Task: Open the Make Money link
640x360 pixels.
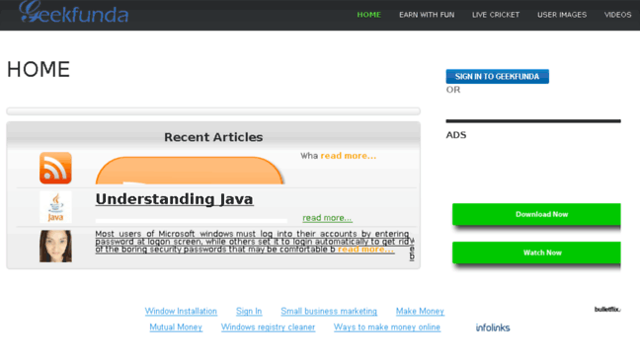Action: [x=420, y=311]
